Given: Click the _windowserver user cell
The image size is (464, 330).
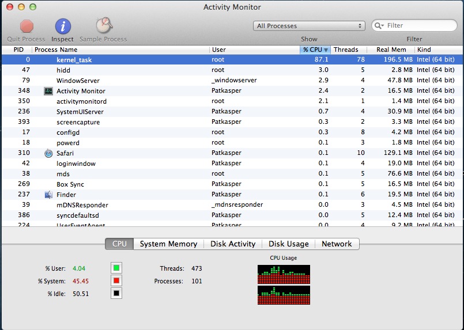Looking at the screenshot, I should tap(234, 80).
